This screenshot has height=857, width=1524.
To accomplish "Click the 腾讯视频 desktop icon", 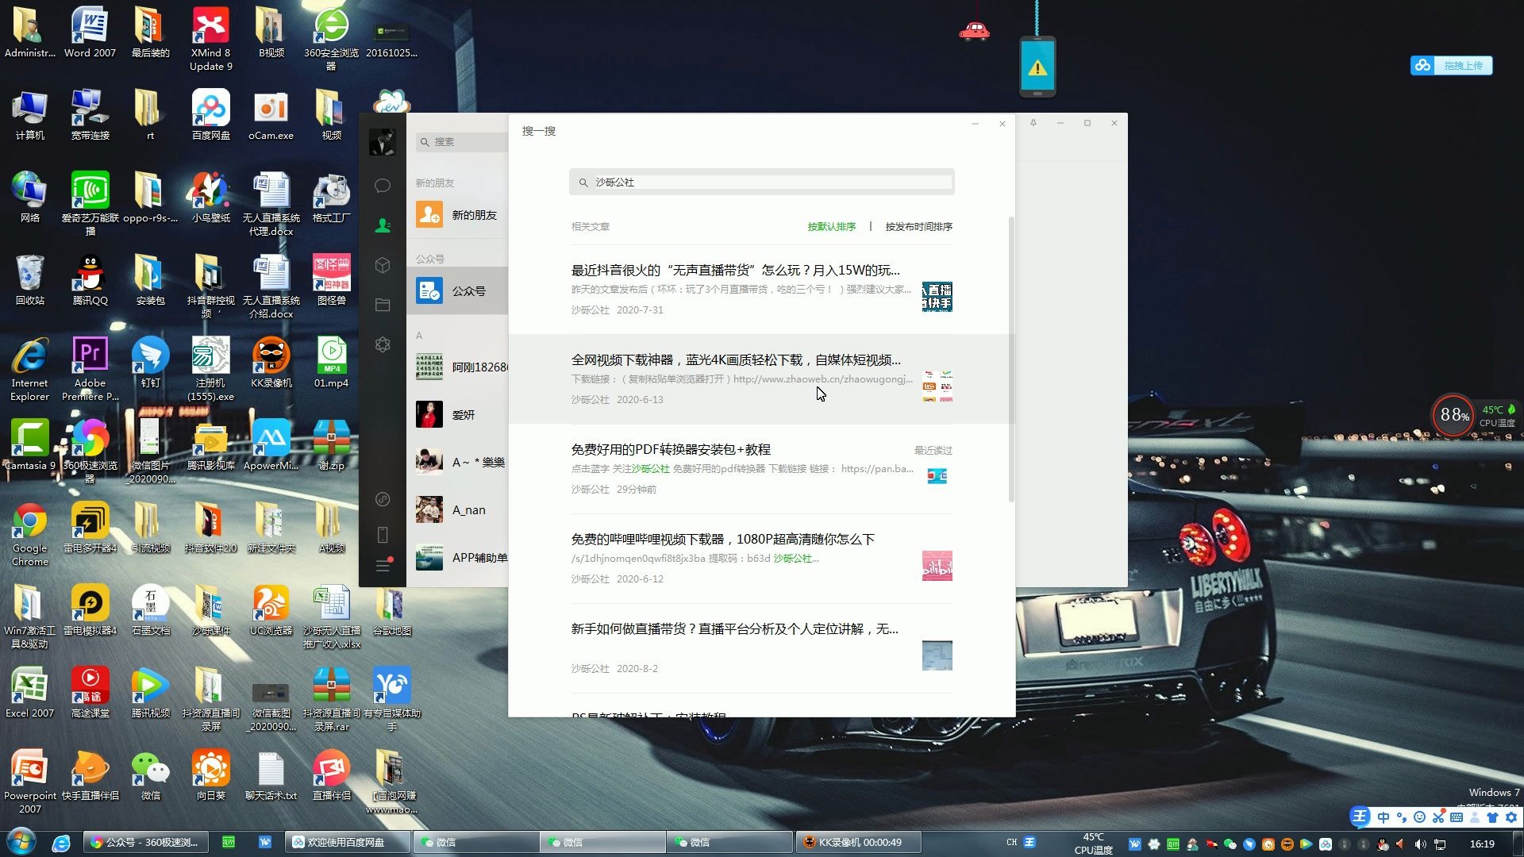I will coord(151,694).
